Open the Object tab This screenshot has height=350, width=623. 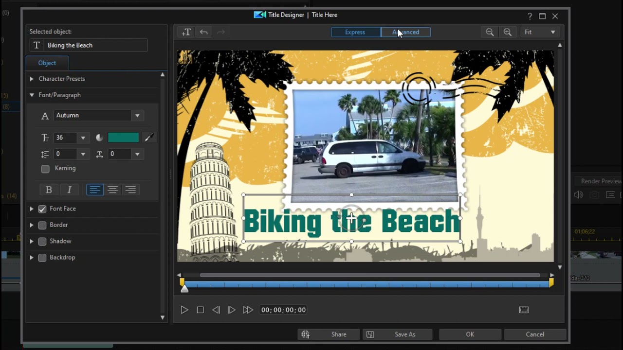coord(47,63)
